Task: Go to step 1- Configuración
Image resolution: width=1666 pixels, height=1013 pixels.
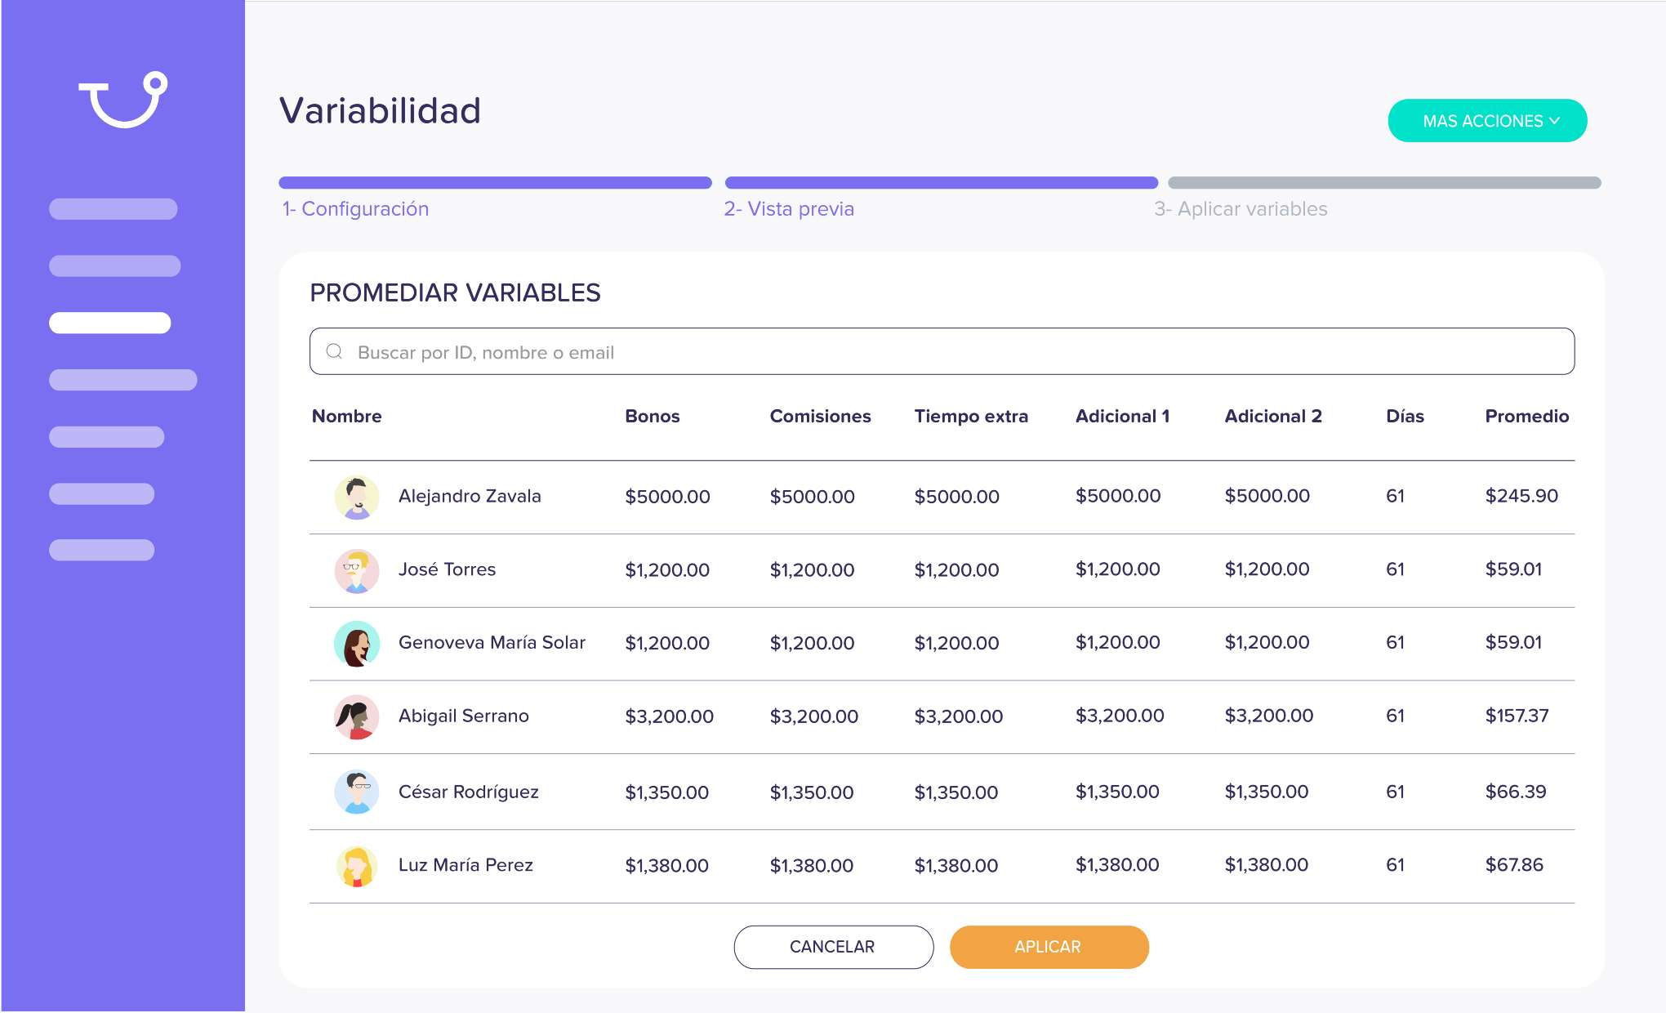Action: [x=355, y=209]
